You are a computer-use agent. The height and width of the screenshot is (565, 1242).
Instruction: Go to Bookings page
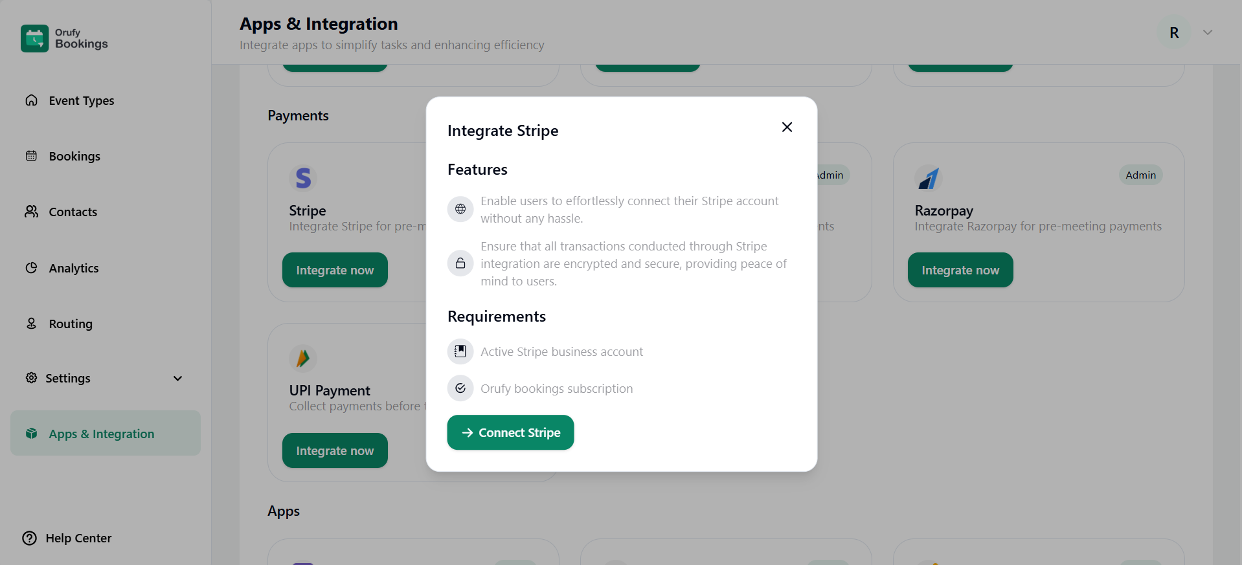(x=74, y=157)
